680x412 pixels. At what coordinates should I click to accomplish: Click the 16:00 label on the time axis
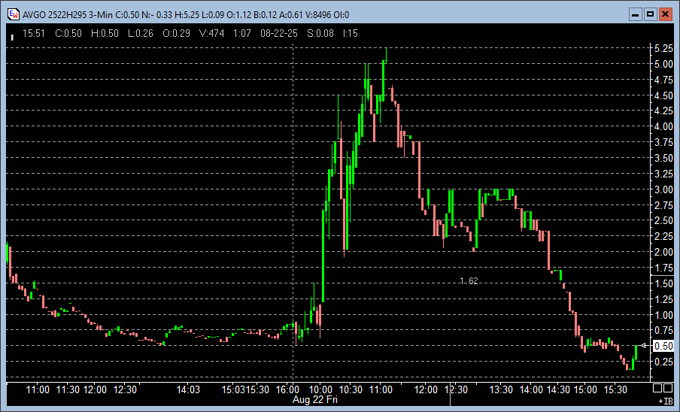tap(287, 389)
